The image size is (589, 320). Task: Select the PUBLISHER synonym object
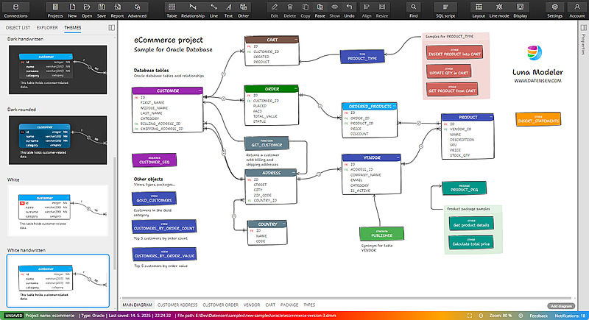pos(381,234)
